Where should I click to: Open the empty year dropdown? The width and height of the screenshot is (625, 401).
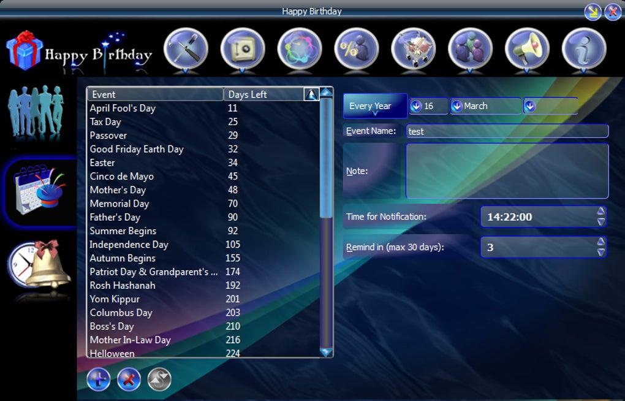pyautogui.click(x=550, y=106)
